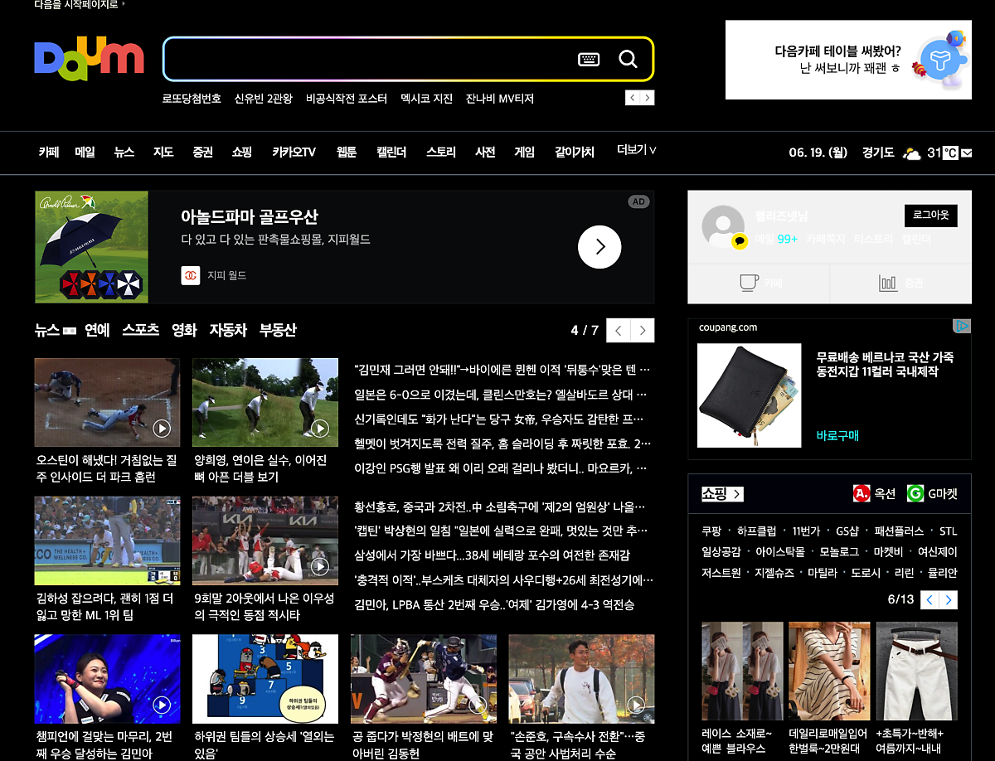Open the 뉴스 menu item
The height and width of the screenshot is (761, 995).
click(124, 153)
